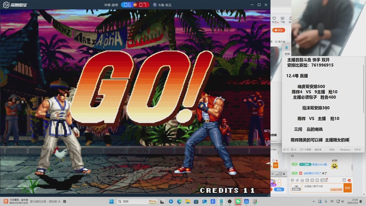This screenshot has width=366, height=206.
Task: Click the blue viewer name before the yellow emoji sticker
Action: (x=319, y=164)
